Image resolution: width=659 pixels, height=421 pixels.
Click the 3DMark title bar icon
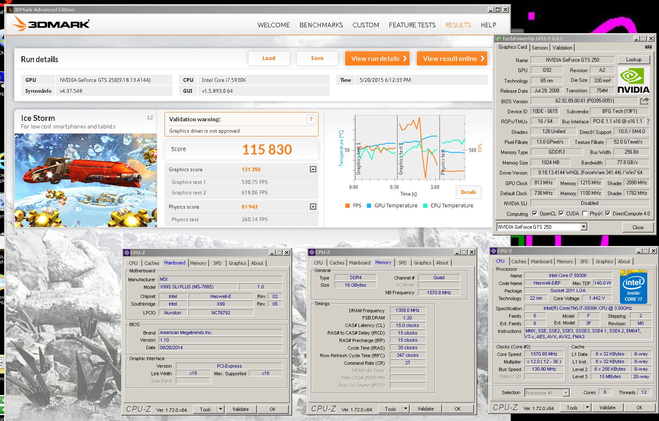(x=10, y=9)
